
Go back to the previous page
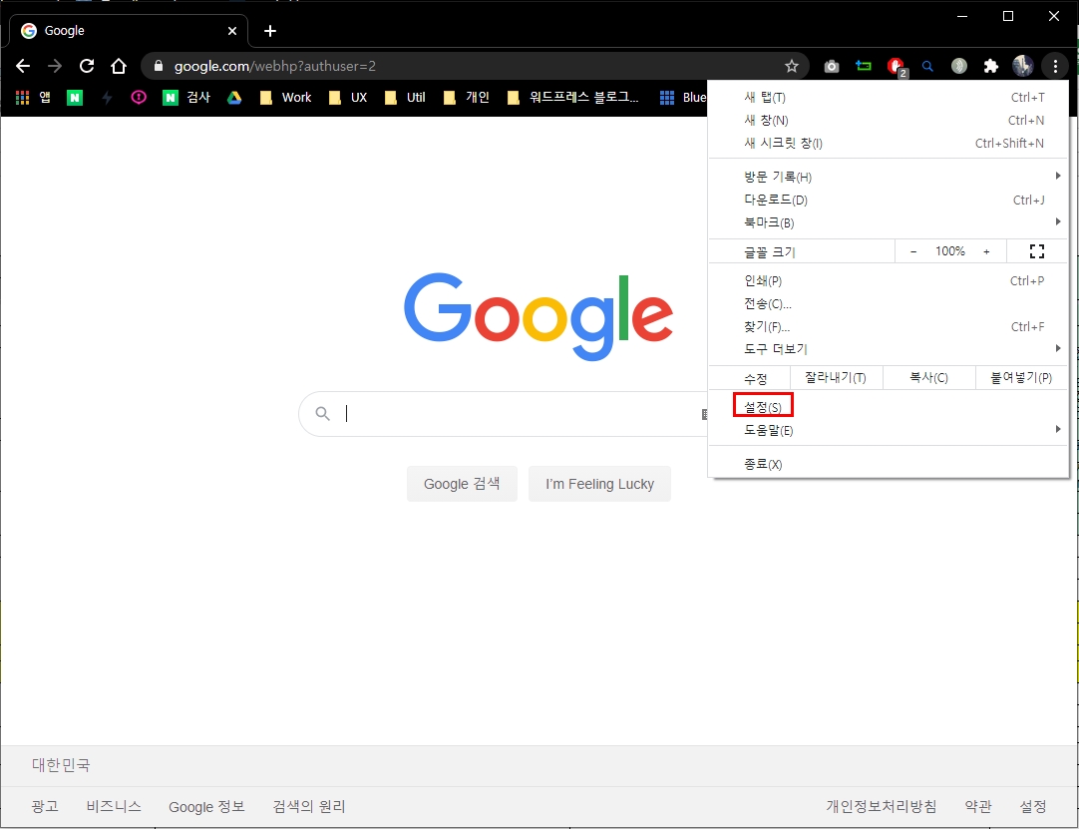23,66
